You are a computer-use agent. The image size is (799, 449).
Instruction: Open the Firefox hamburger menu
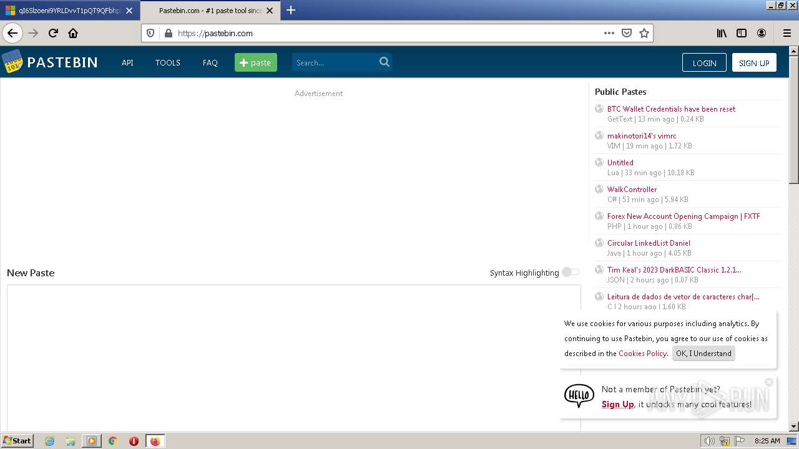click(787, 33)
